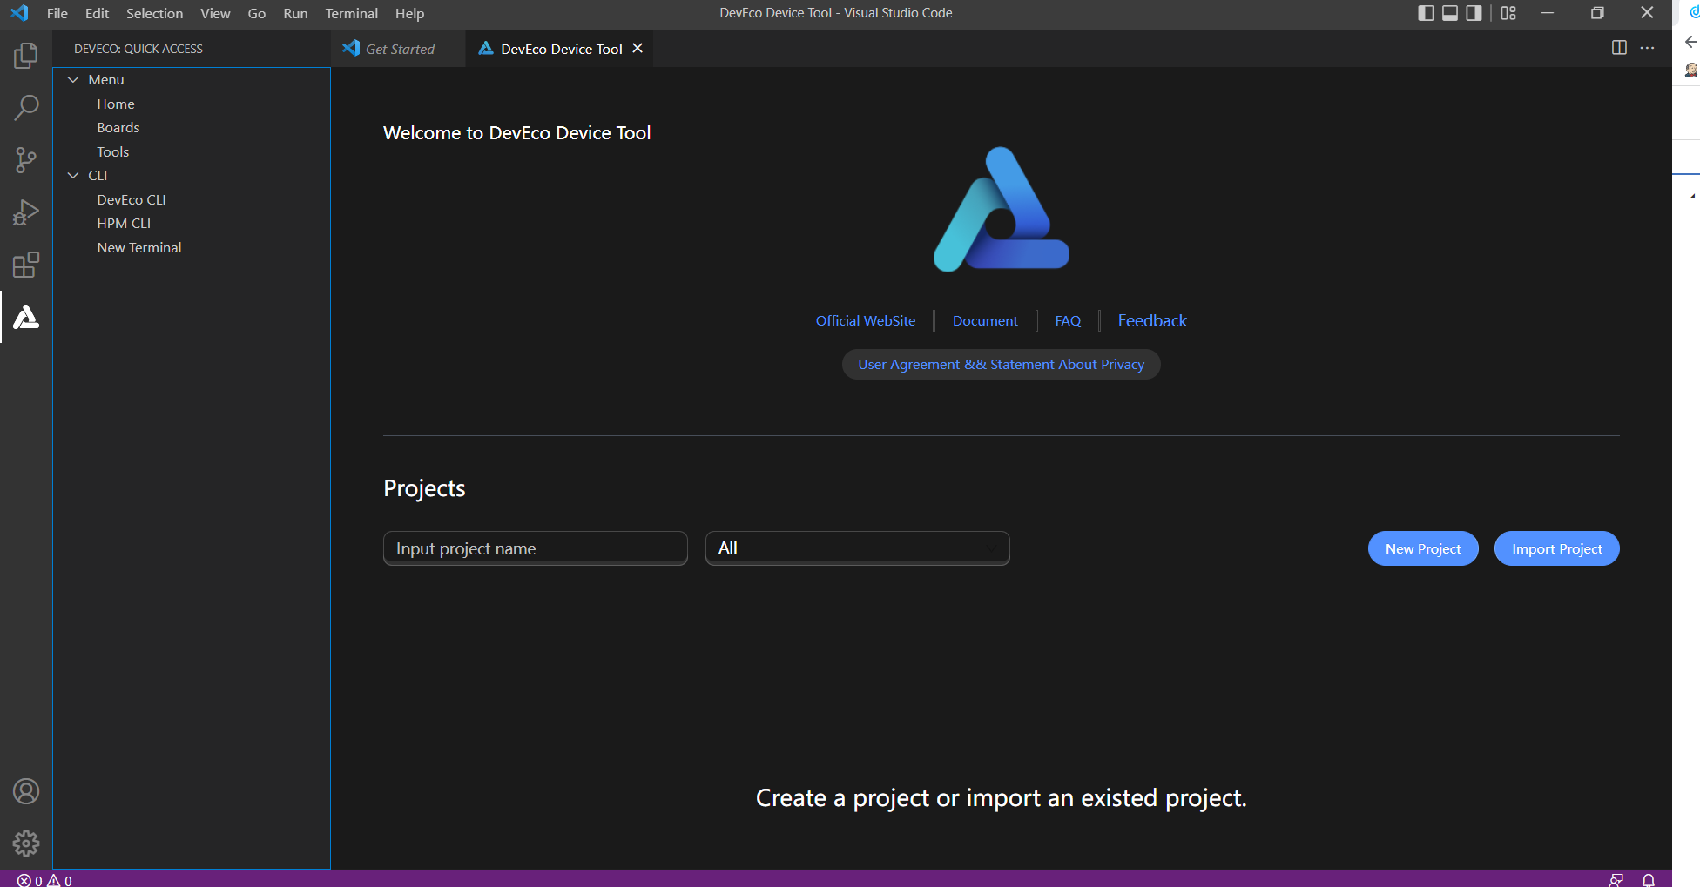Open the Help menu

point(409,13)
